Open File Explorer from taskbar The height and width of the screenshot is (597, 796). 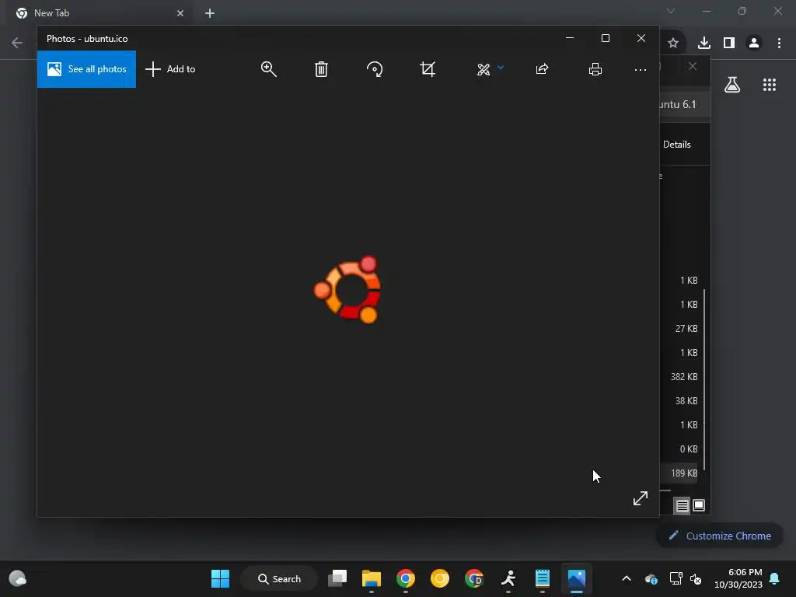pyautogui.click(x=372, y=578)
